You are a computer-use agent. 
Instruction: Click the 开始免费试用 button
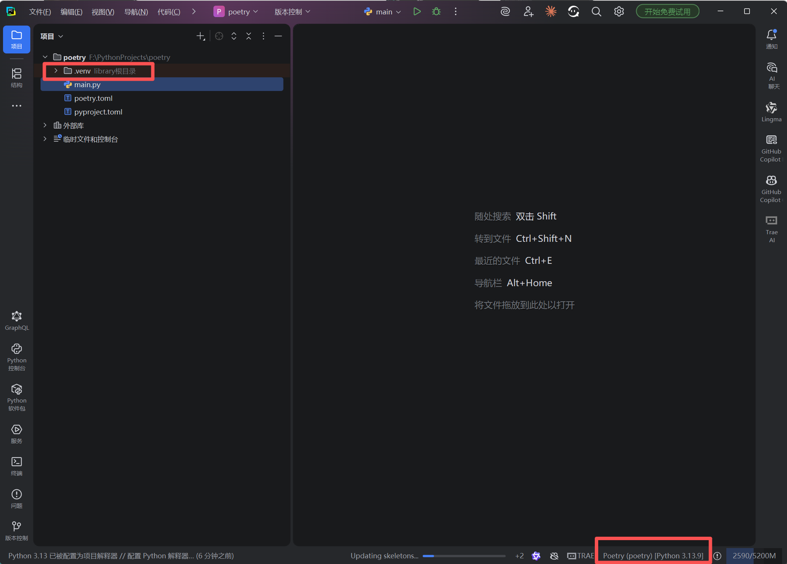[x=667, y=12]
